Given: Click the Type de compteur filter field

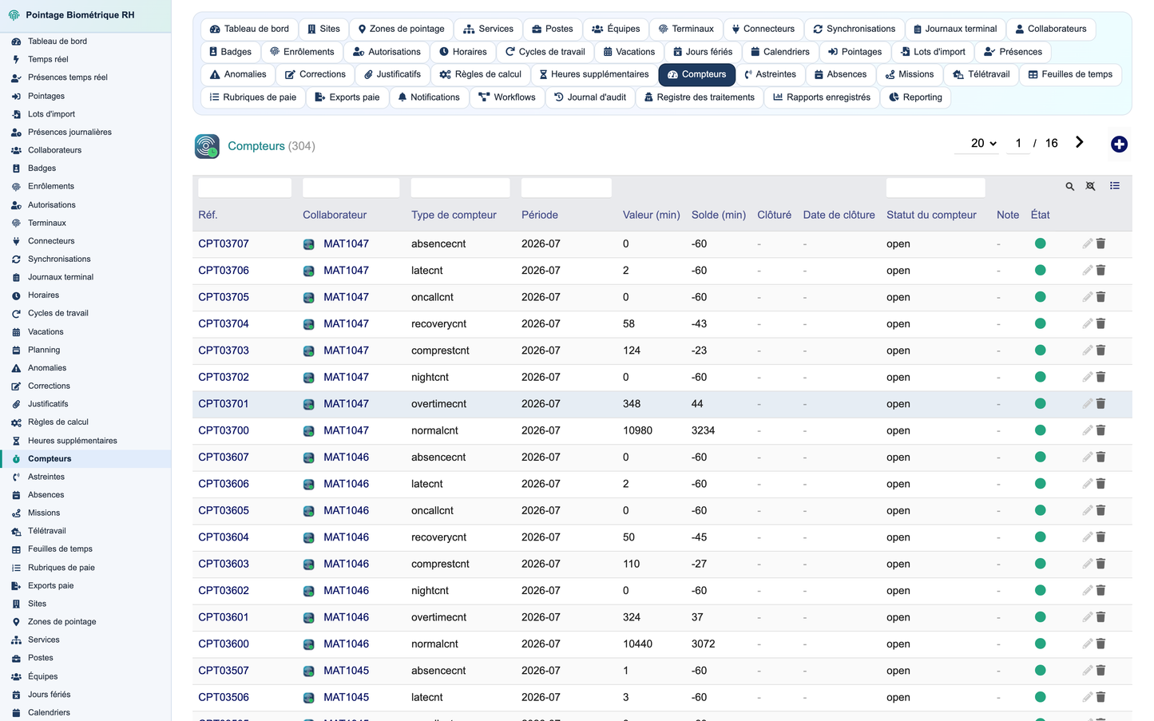Looking at the screenshot, I should (x=460, y=187).
